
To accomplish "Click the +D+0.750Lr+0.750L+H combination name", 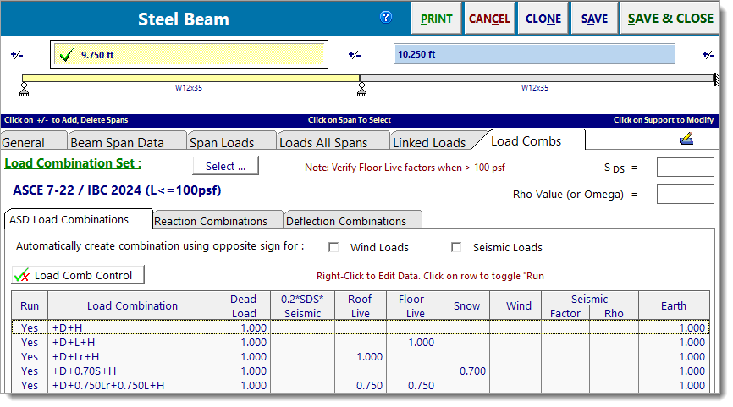I will coord(108,386).
